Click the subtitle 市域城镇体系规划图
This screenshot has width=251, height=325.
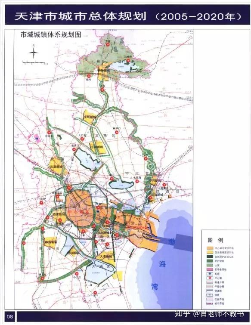click(x=51, y=34)
